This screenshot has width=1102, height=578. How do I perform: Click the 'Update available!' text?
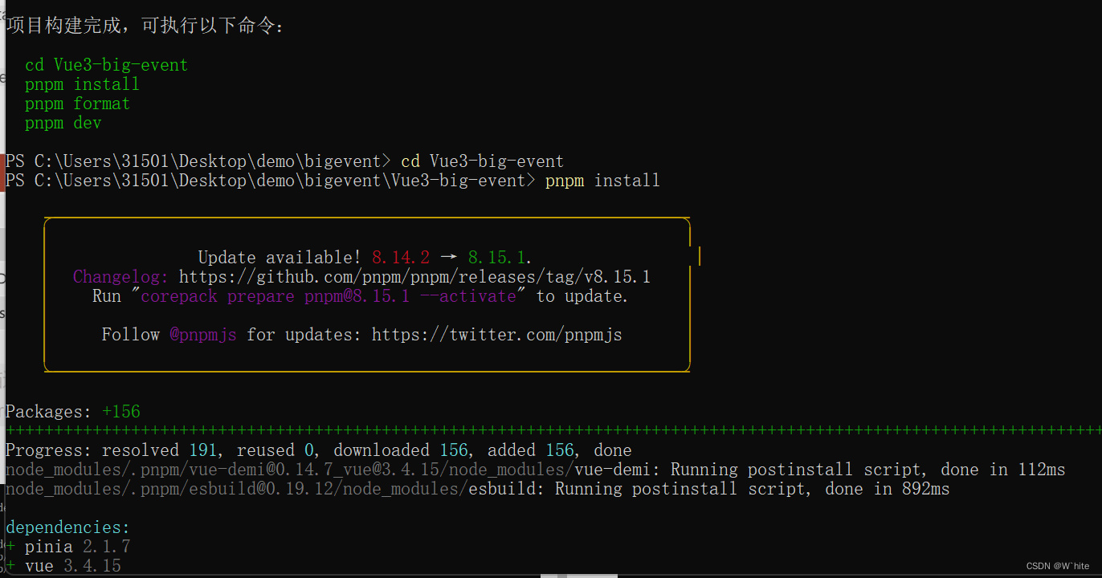point(280,258)
